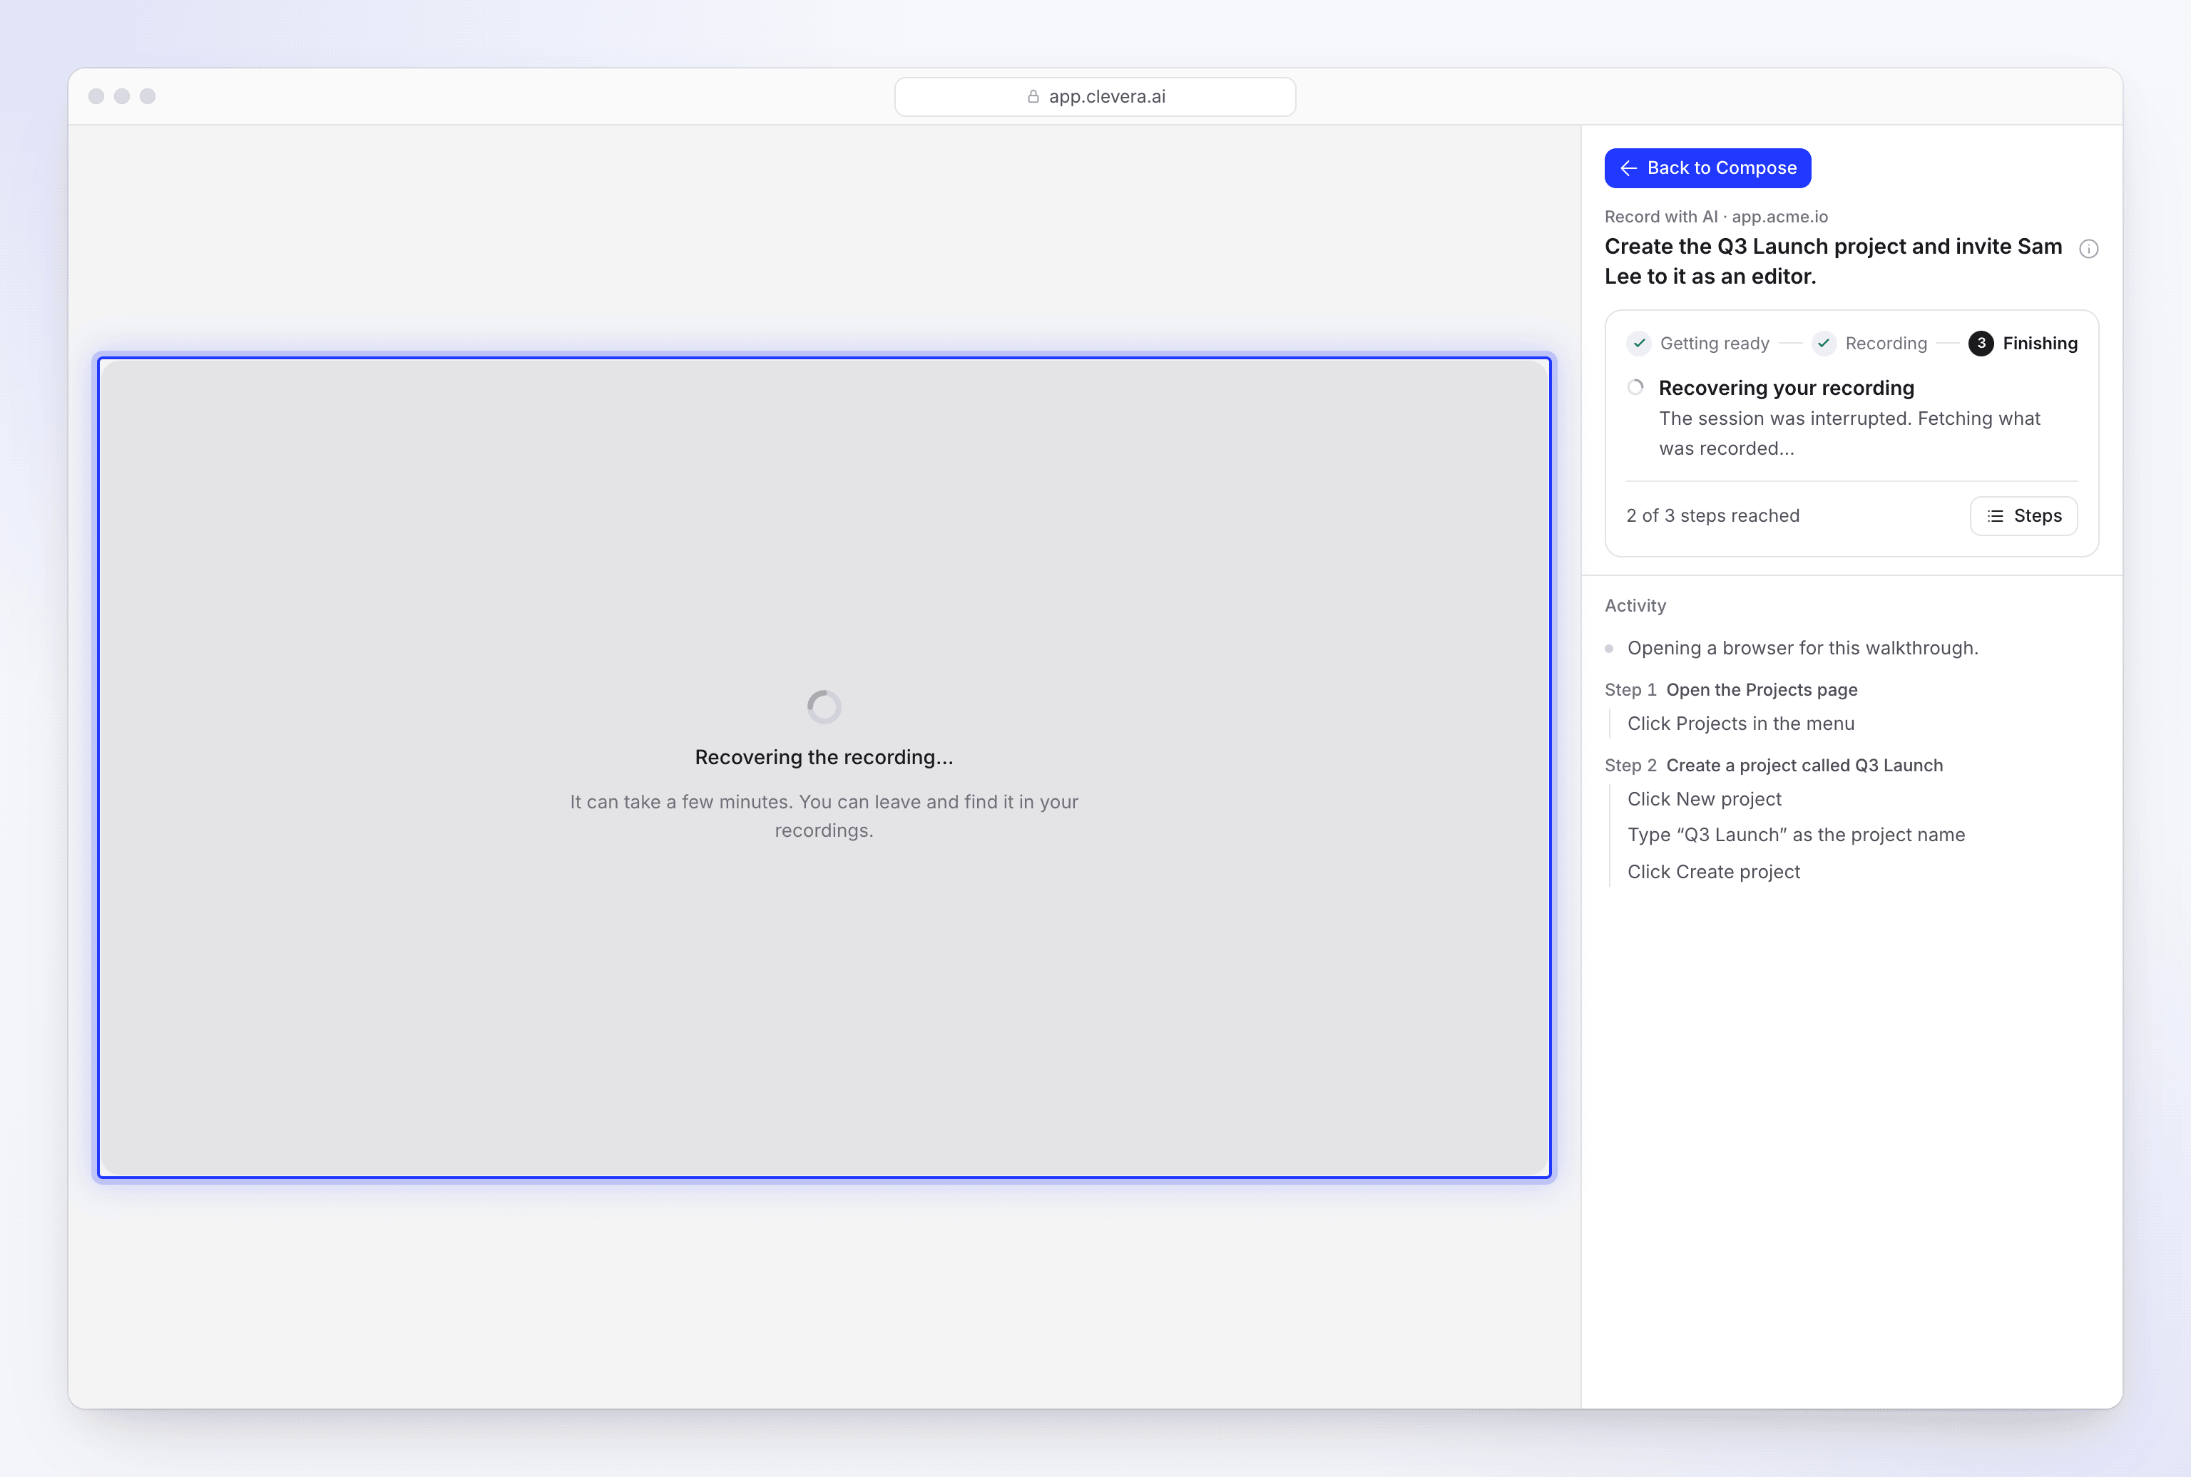
Task: Click the 'Recovering the recording...' heading
Action: pos(824,757)
